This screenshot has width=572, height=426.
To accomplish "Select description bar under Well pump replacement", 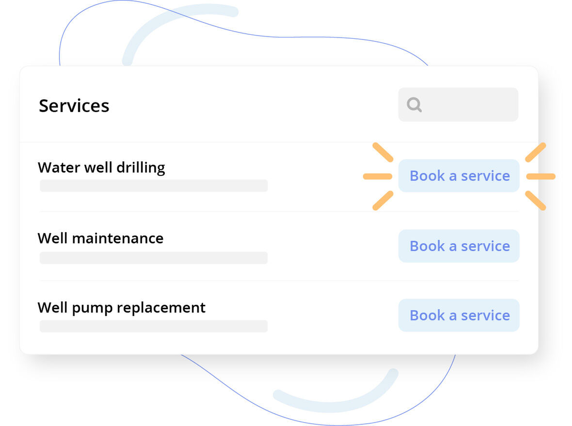I will [x=154, y=326].
